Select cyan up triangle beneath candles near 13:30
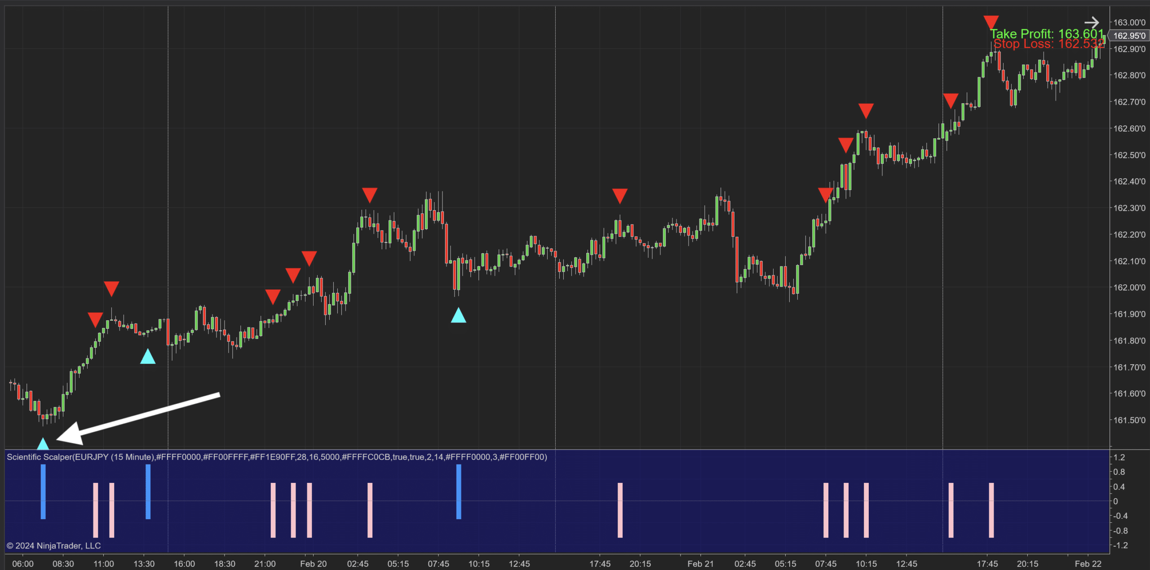The height and width of the screenshot is (570, 1150). [x=148, y=356]
